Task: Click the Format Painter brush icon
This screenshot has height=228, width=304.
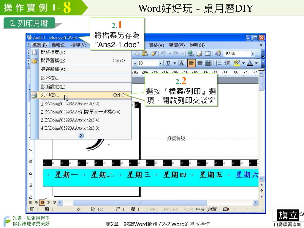Action: (153, 53)
